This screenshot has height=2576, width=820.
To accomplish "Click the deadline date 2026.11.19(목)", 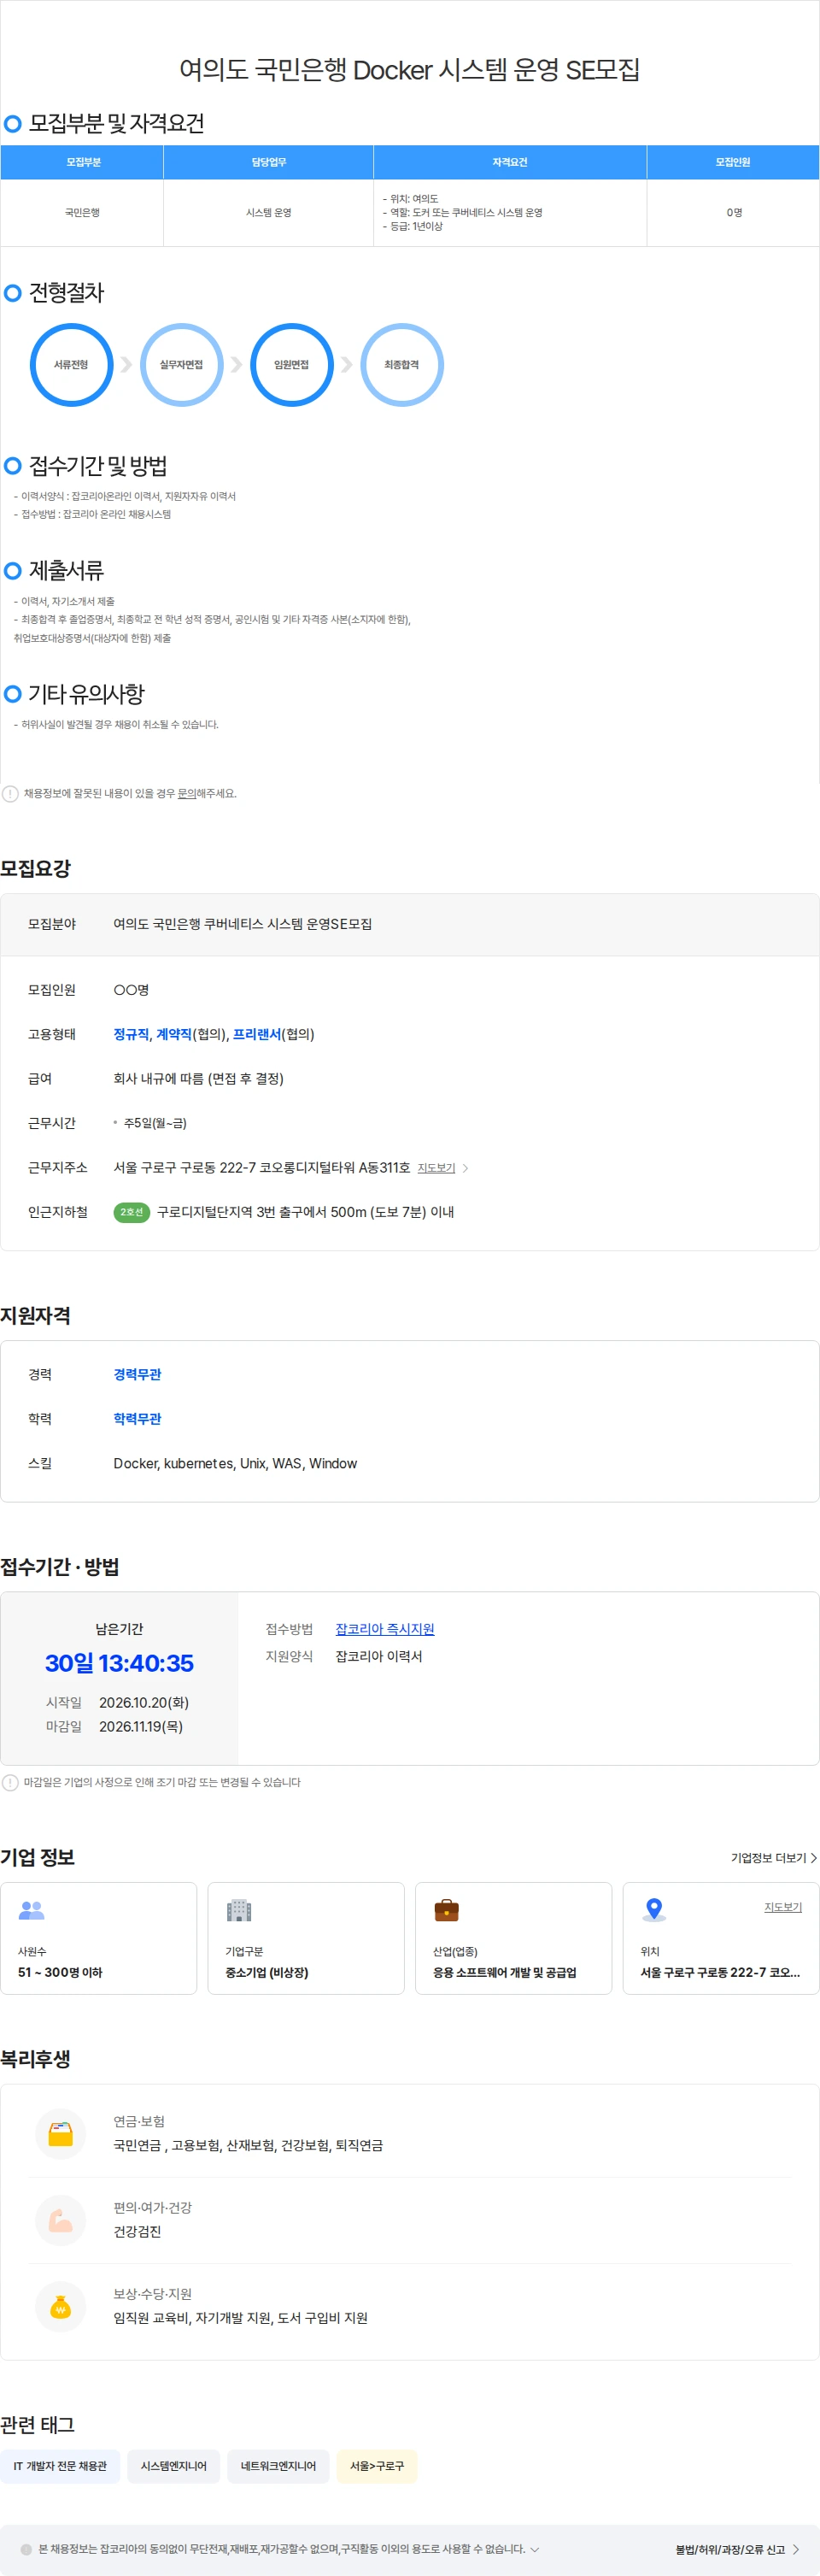I will pos(141,1726).
